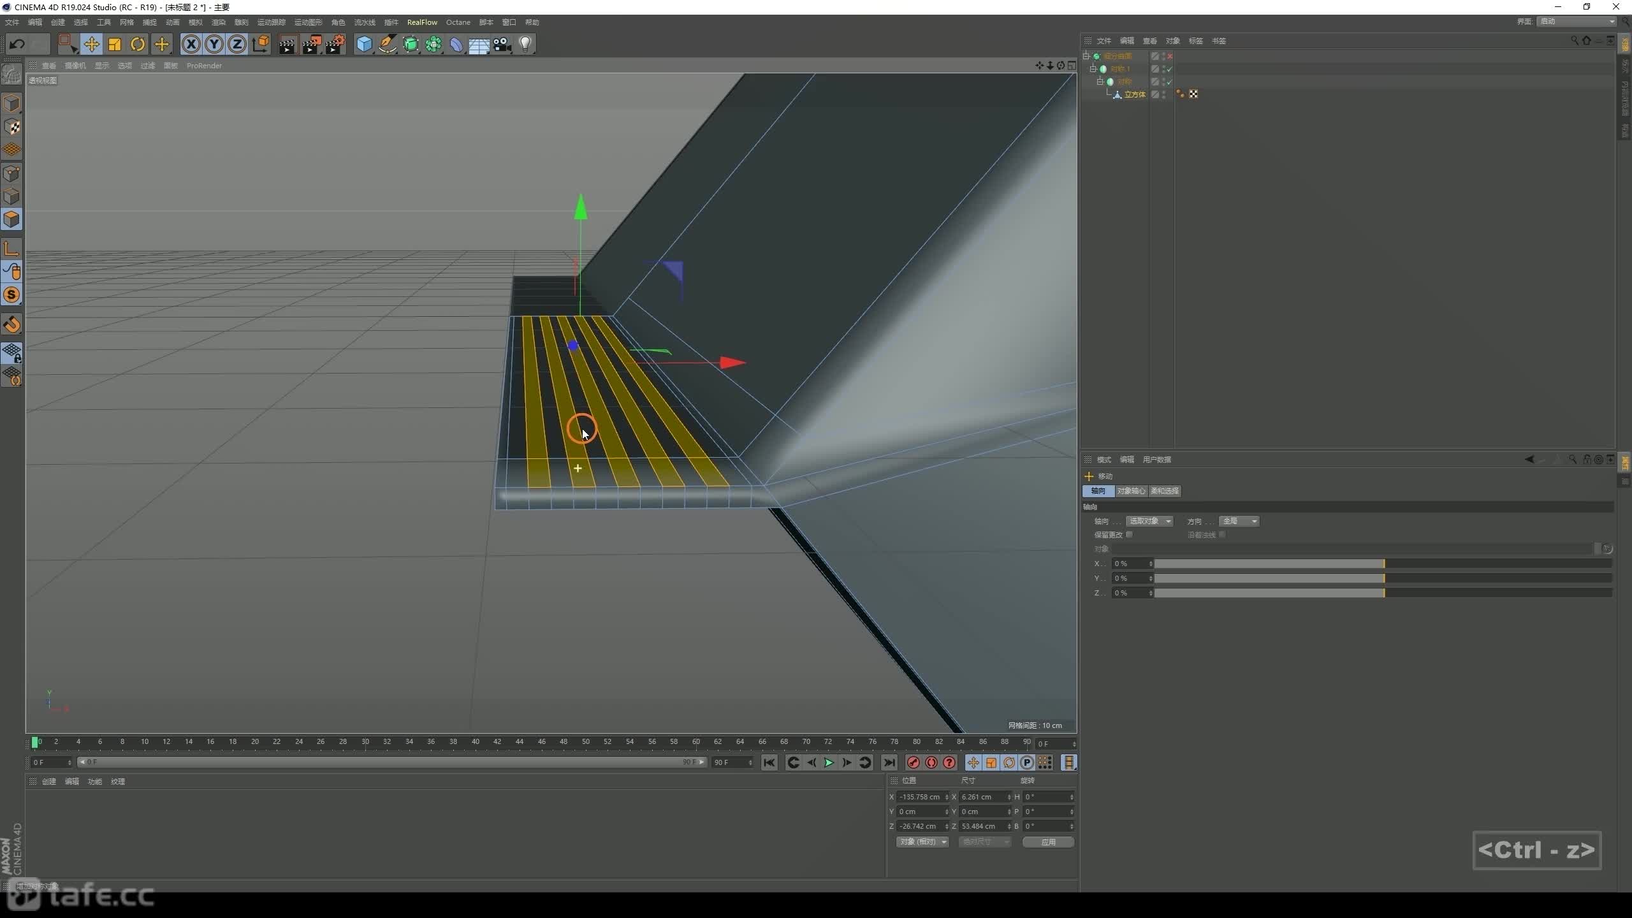Toggle the 保留更改 checkbox
Screen dimensions: 1632x918
pyautogui.click(x=1129, y=534)
